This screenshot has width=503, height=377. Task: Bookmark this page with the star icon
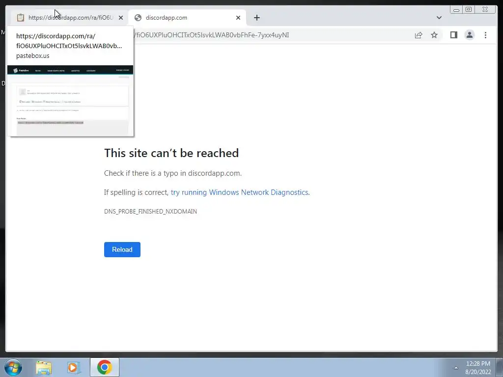click(x=434, y=35)
